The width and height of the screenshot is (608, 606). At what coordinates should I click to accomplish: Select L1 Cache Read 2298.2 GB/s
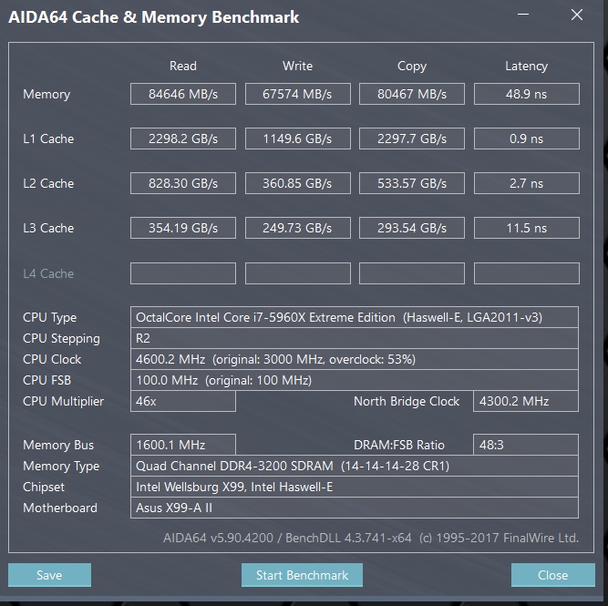(x=183, y=139)
